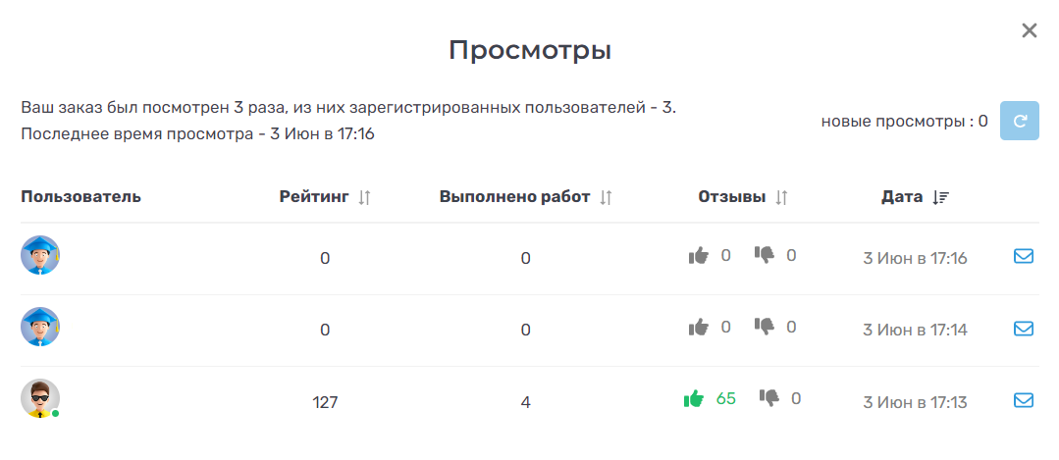Click the 3 Июн в 17:13 date
This screenshot has width=1059, height=460.
coord(915,401)
